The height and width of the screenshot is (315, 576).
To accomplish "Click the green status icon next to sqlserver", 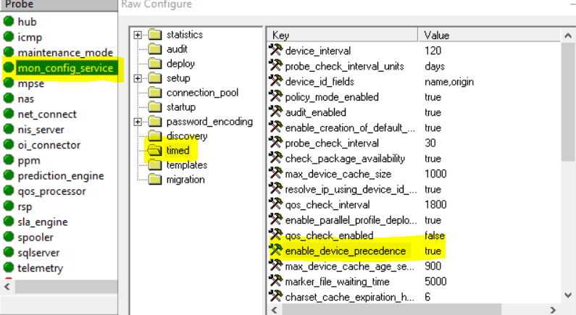I will [9, 253].
